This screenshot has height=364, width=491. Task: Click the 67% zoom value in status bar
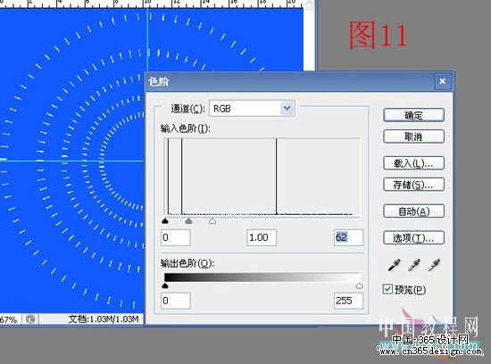9,319
